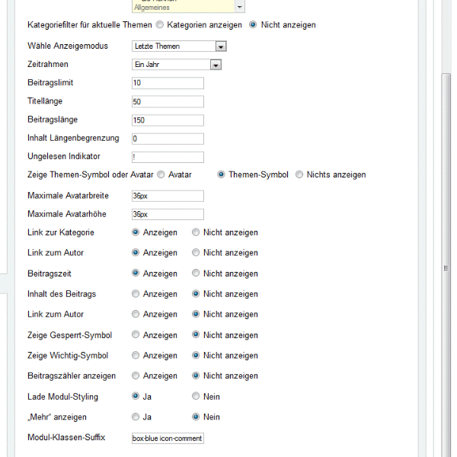
Task: Expand the 'Ein Jahr' Zeitrahmen dropdown
Action: [x=216, y=66]
